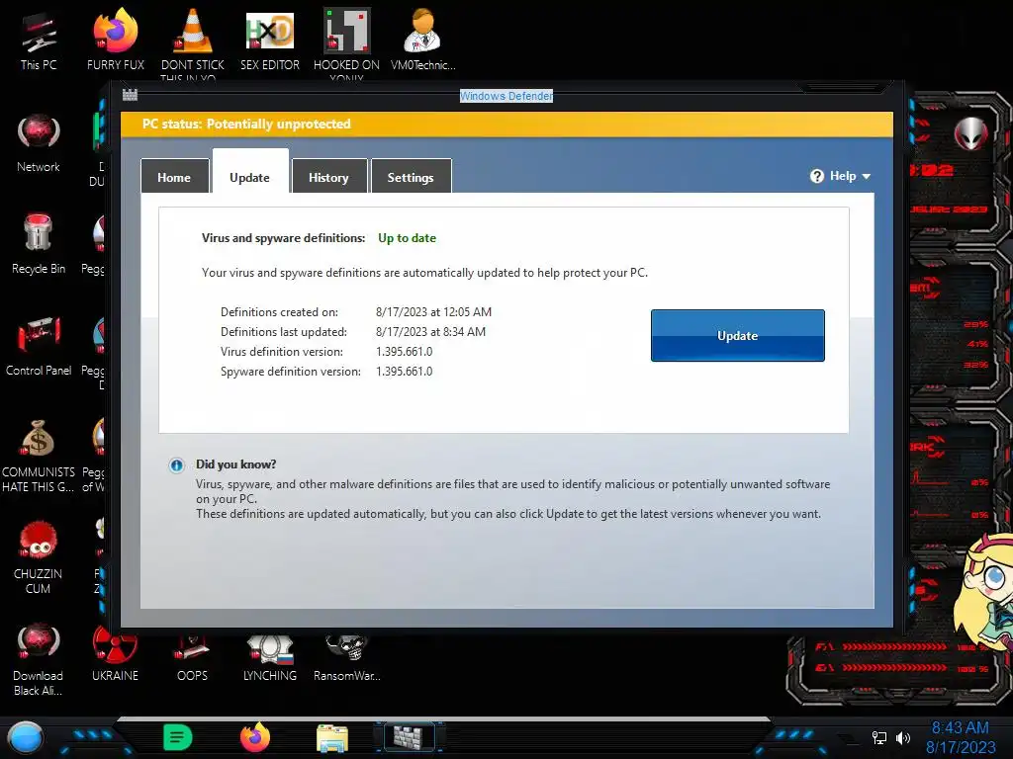Go to the Settings tab

[411, 176]
